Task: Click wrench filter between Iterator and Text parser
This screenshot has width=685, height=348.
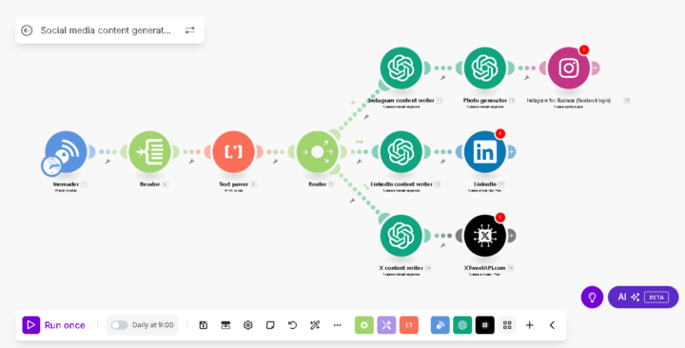Action: click(191, 162)
